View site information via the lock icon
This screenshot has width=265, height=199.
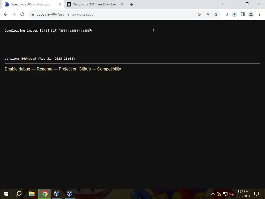point(33,14)
